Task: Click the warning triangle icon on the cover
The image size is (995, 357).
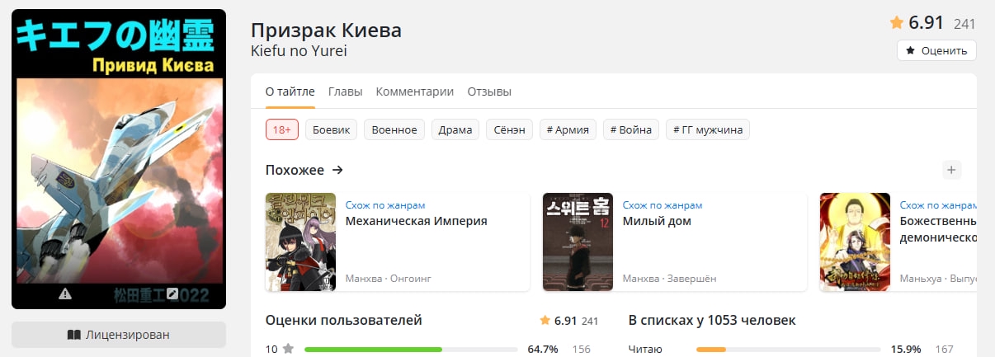Action: tap(65, 294)
